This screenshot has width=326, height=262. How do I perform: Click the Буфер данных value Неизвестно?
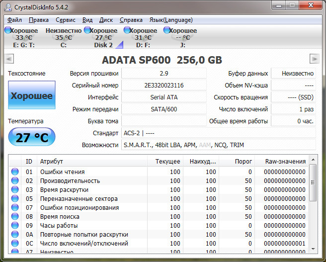point(293,74)
